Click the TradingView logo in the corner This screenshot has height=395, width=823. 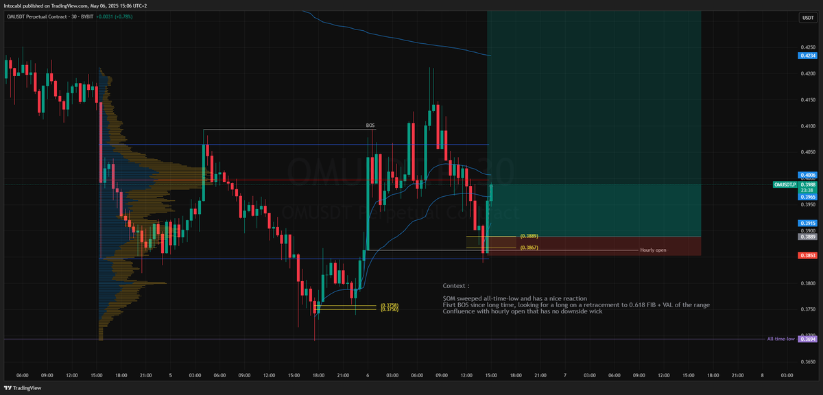pyautogui.click(x=23, y=387)
